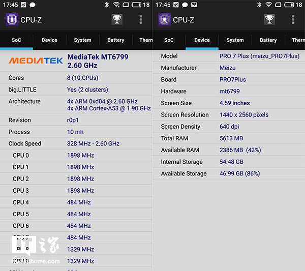The image size is (305, 271).
Task: Open Thermal tab in left screen
Action: click(142, 40)
